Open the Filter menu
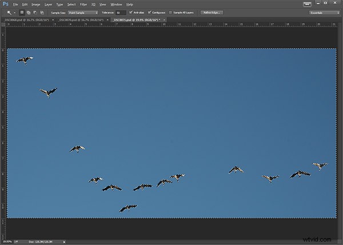 pyautogui.click(x=83, y=5)
